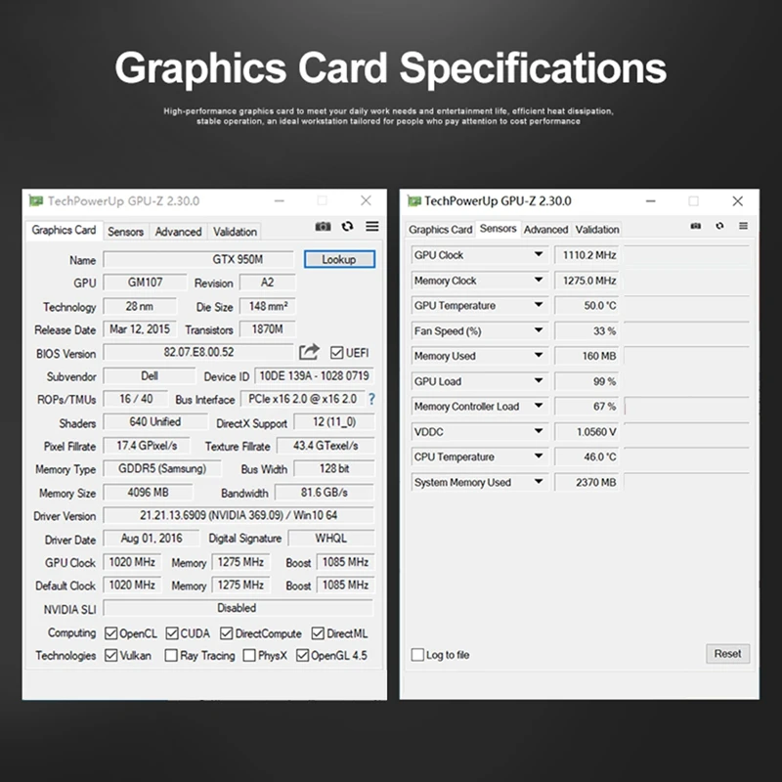Switch to Graphics Card tab in right window
The image size is (782, 782).
pos(440,230)
